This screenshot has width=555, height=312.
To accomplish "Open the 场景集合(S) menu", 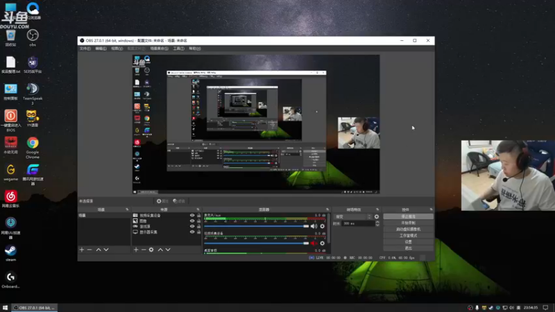I will tap(160, 49).
